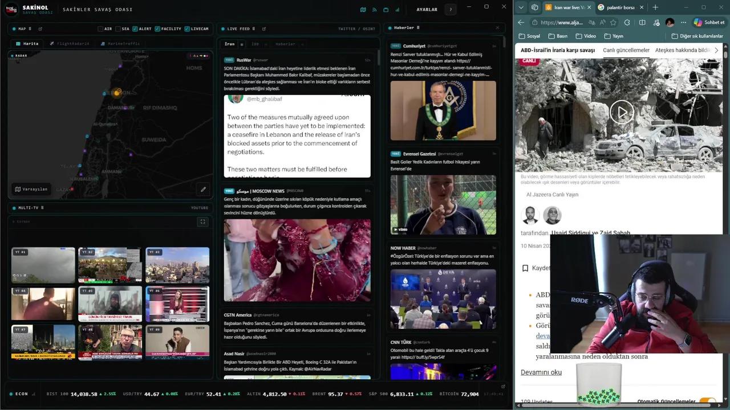Open the translate page icon in address bar
Viewport: 730px width, 410px height.
tap(591, 22)
